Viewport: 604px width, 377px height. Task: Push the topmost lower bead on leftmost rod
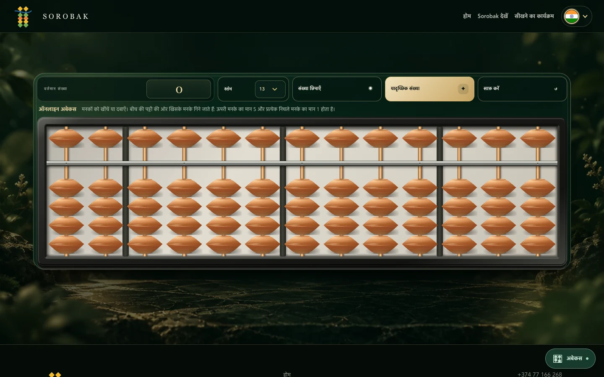click(x=66, y=188)
